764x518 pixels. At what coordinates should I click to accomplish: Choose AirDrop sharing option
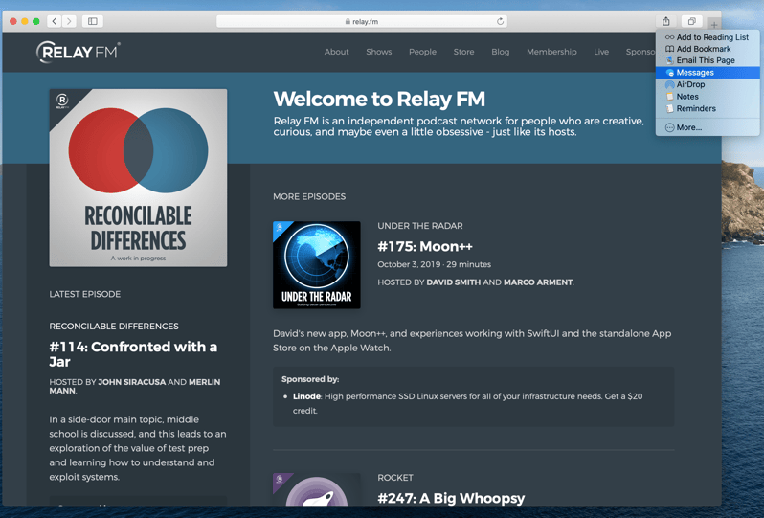click(708, 84)
